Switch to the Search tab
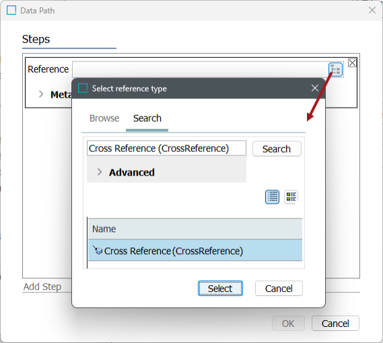383x343 pixels. [x=147, y=118]
